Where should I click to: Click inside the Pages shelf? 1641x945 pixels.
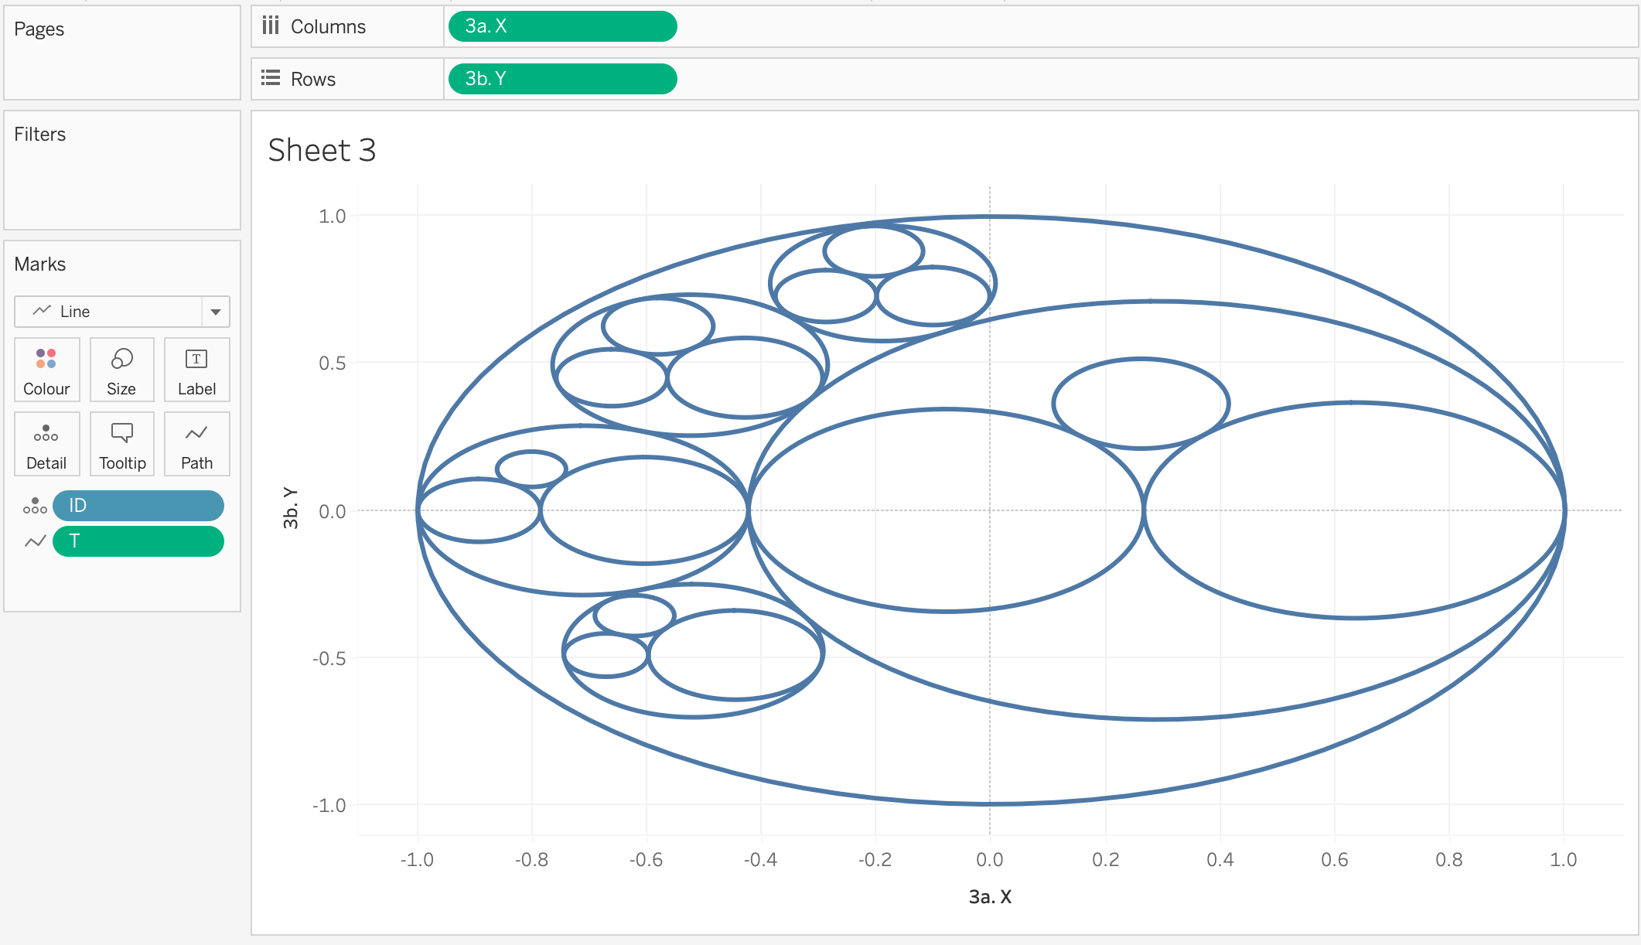[x=122, y=66]
